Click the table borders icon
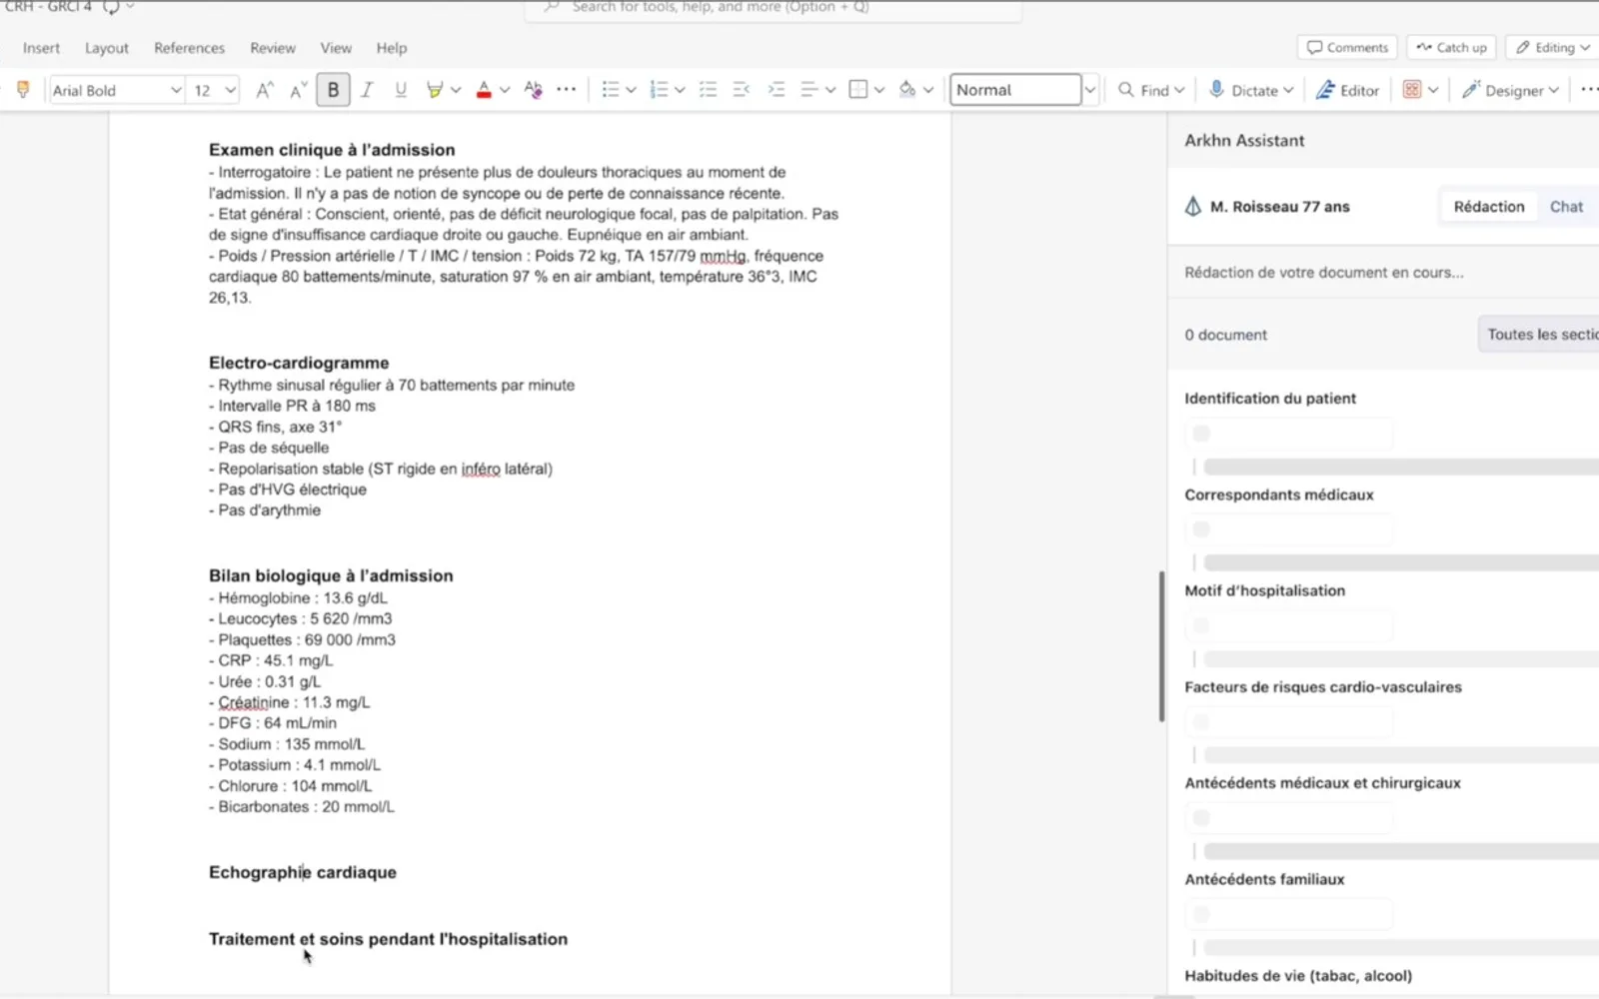Viewport: 1599px width, 999px height. pyautogui.click(x=857, y=90)
